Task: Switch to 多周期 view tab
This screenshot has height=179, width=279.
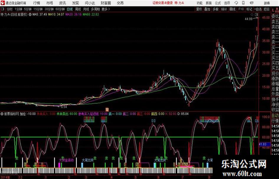Action: (x=95, y=9)
